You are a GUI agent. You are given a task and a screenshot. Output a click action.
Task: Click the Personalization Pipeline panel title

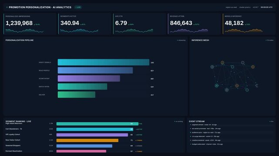pos(20,40)
